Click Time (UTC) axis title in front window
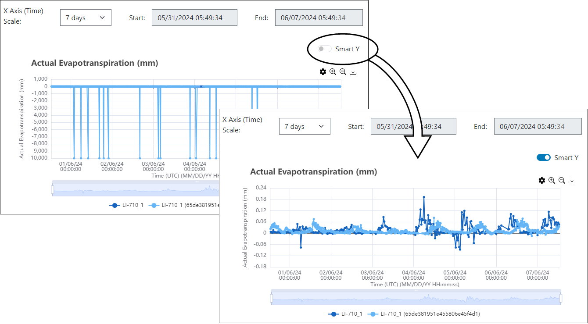This screenshot has width=588, height=324. click(x=415, y=284)
